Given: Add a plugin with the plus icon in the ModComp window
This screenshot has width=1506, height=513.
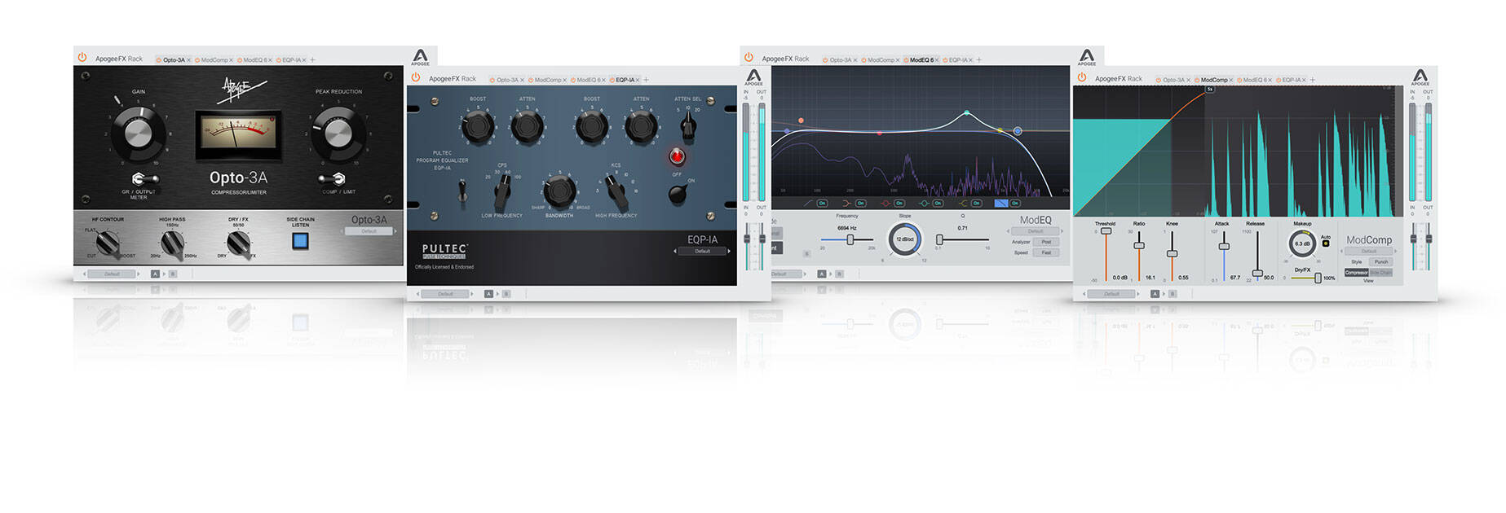Looking at the screenshot, I should coord(1312,80).
